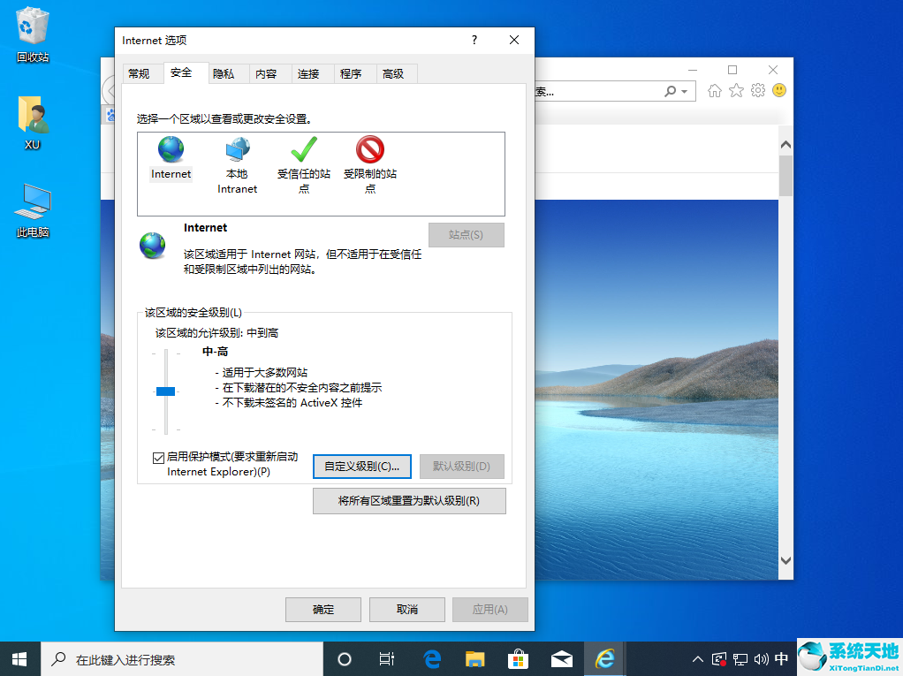Click 将所有区域重置为默认级别 button

click(409, 500)
